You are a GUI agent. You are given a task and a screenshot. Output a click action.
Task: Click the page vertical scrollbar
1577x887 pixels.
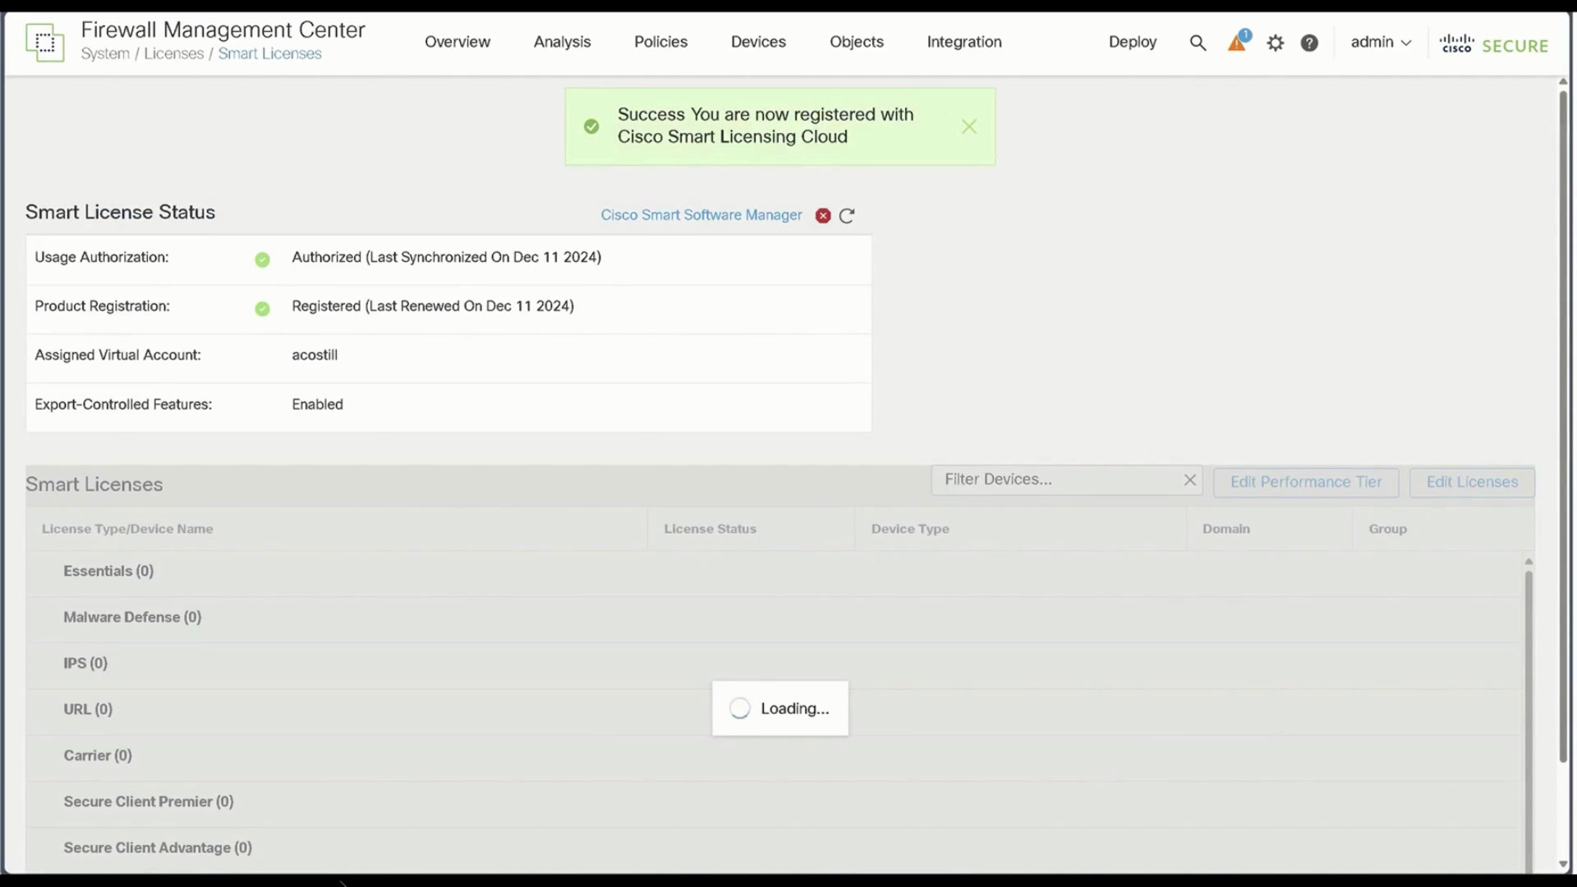[1563, 427]
